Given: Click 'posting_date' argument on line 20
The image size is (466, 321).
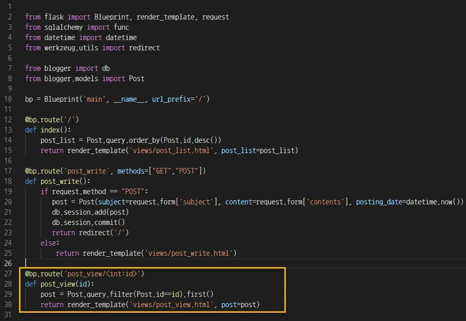Looking at the screenshot, I should tap(379, 202).
